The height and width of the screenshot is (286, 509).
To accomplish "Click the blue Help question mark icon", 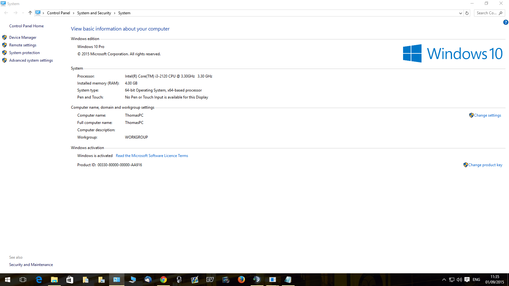I will [x=506, y=22].
